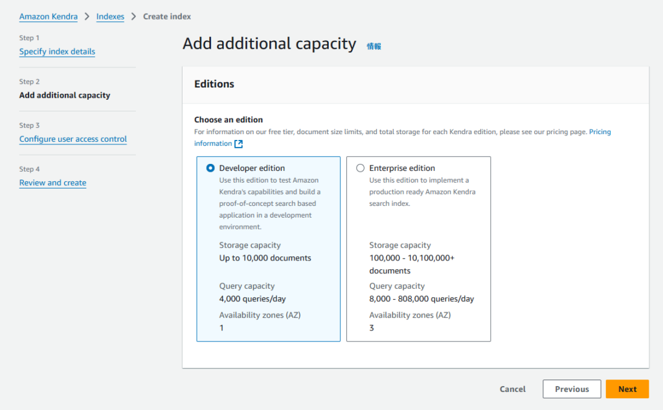The image size is (663, 410).
Task: Select the Enterprise edition radio button
Action: coord(360,168)
